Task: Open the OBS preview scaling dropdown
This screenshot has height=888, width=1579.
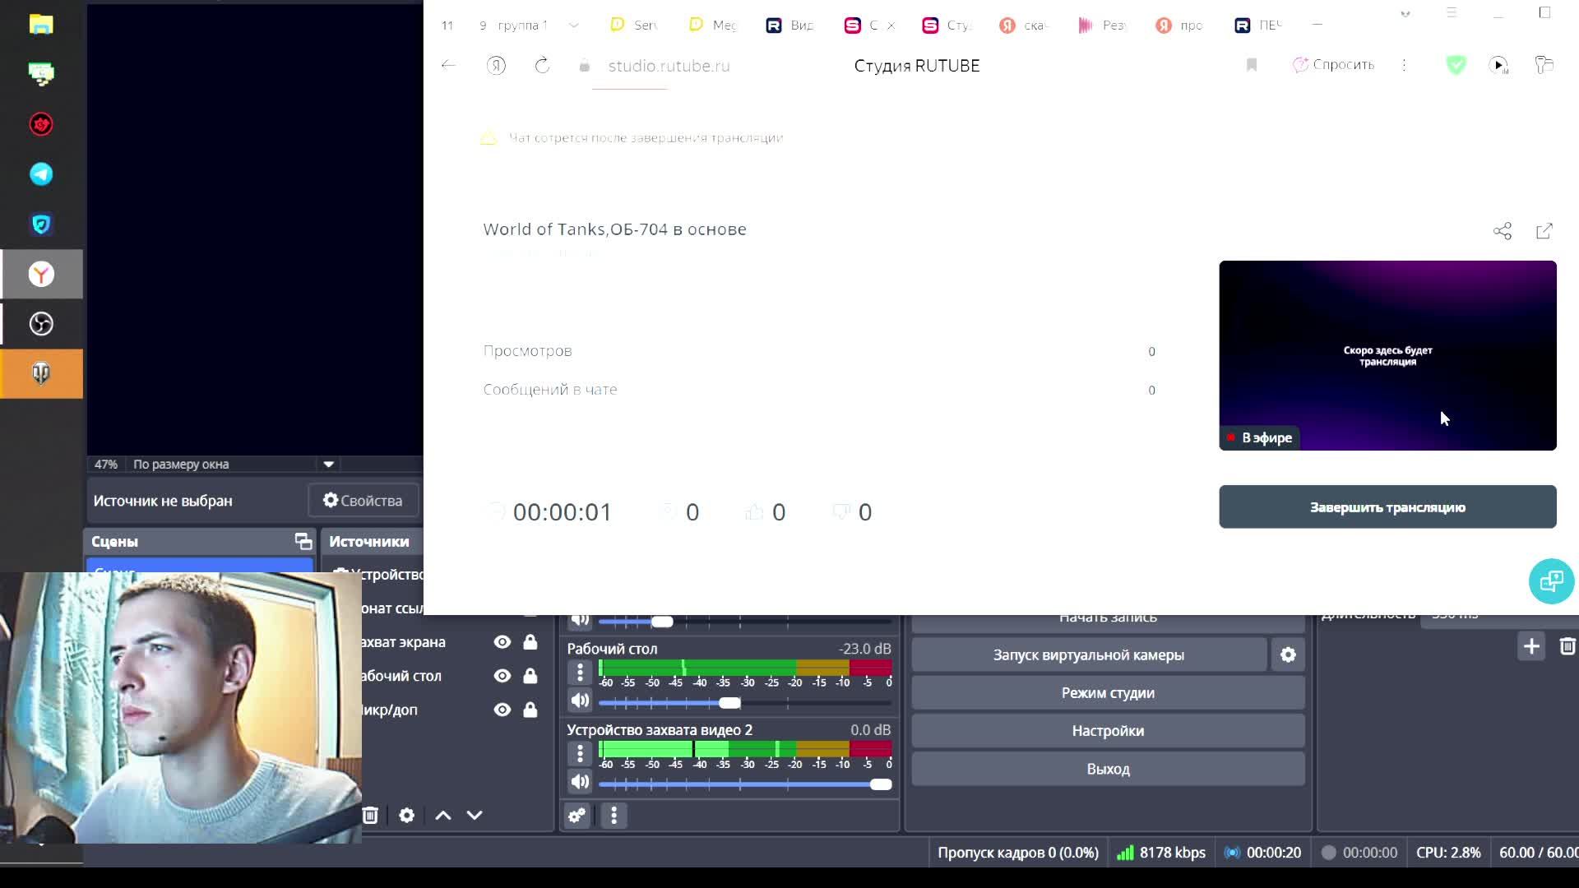Action: coord(328,464)
